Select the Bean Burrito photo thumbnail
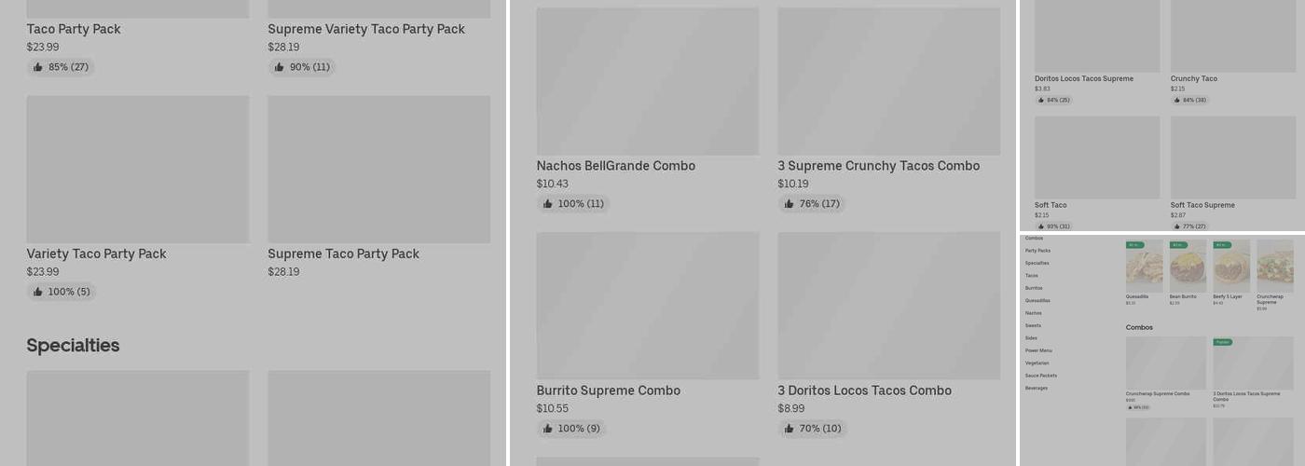This screenshot has height=466, width=1305. (1188, 267)
